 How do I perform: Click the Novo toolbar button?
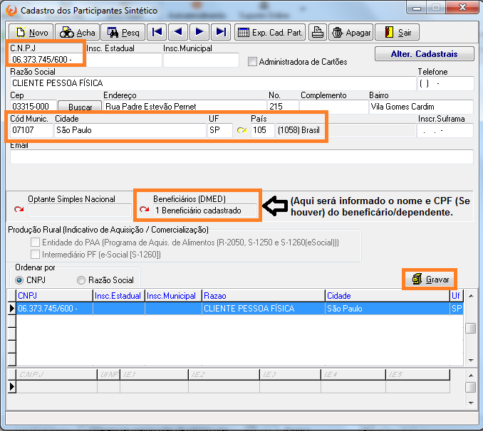point(31,33)
